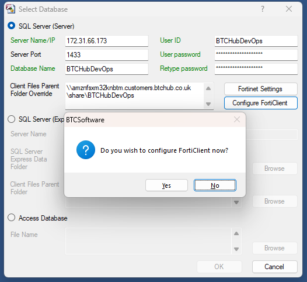Click the blue question mark icon

[86, 150]
